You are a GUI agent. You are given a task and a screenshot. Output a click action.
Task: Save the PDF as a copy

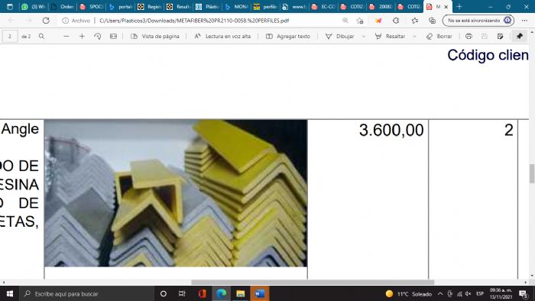pos(500,36)
